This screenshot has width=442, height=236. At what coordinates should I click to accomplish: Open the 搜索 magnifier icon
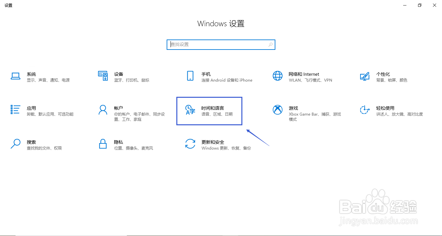(16, 144)
